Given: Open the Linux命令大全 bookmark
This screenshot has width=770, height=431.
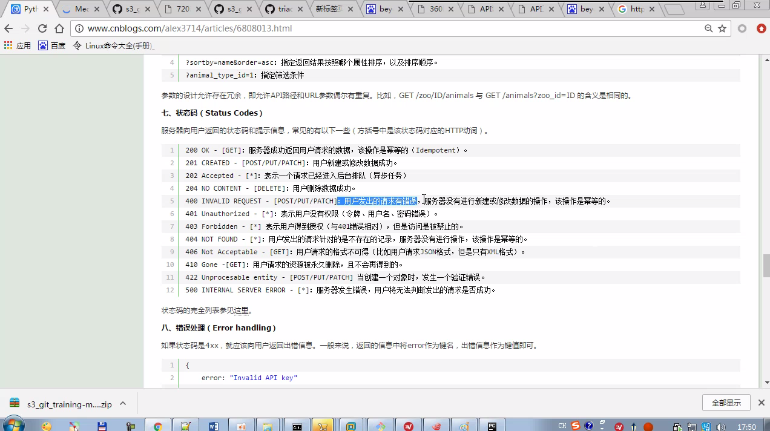Looking at the screenshot, I should [x=114, y=45].
